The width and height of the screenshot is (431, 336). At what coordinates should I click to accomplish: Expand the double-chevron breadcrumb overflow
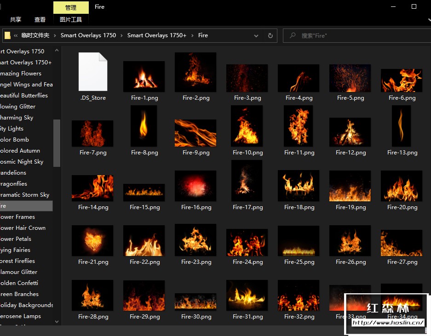16,35
